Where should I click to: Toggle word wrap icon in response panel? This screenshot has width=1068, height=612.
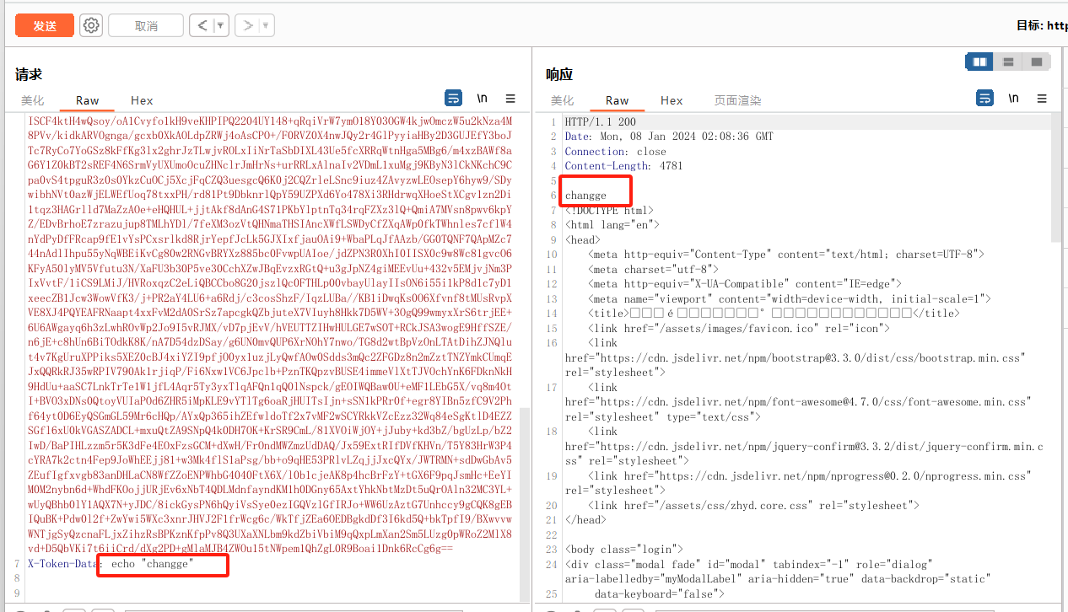click(x=984, y=98)
